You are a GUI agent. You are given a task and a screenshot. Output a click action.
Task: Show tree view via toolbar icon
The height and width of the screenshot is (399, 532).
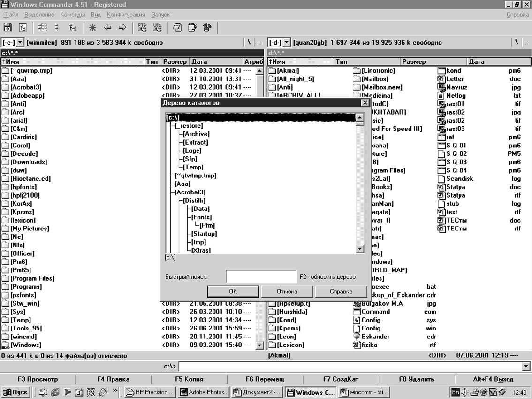coord(72,28)
